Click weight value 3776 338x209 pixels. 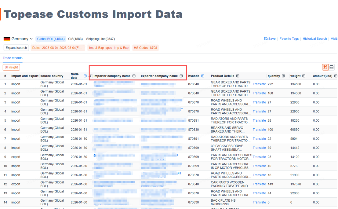pos(294,166)
